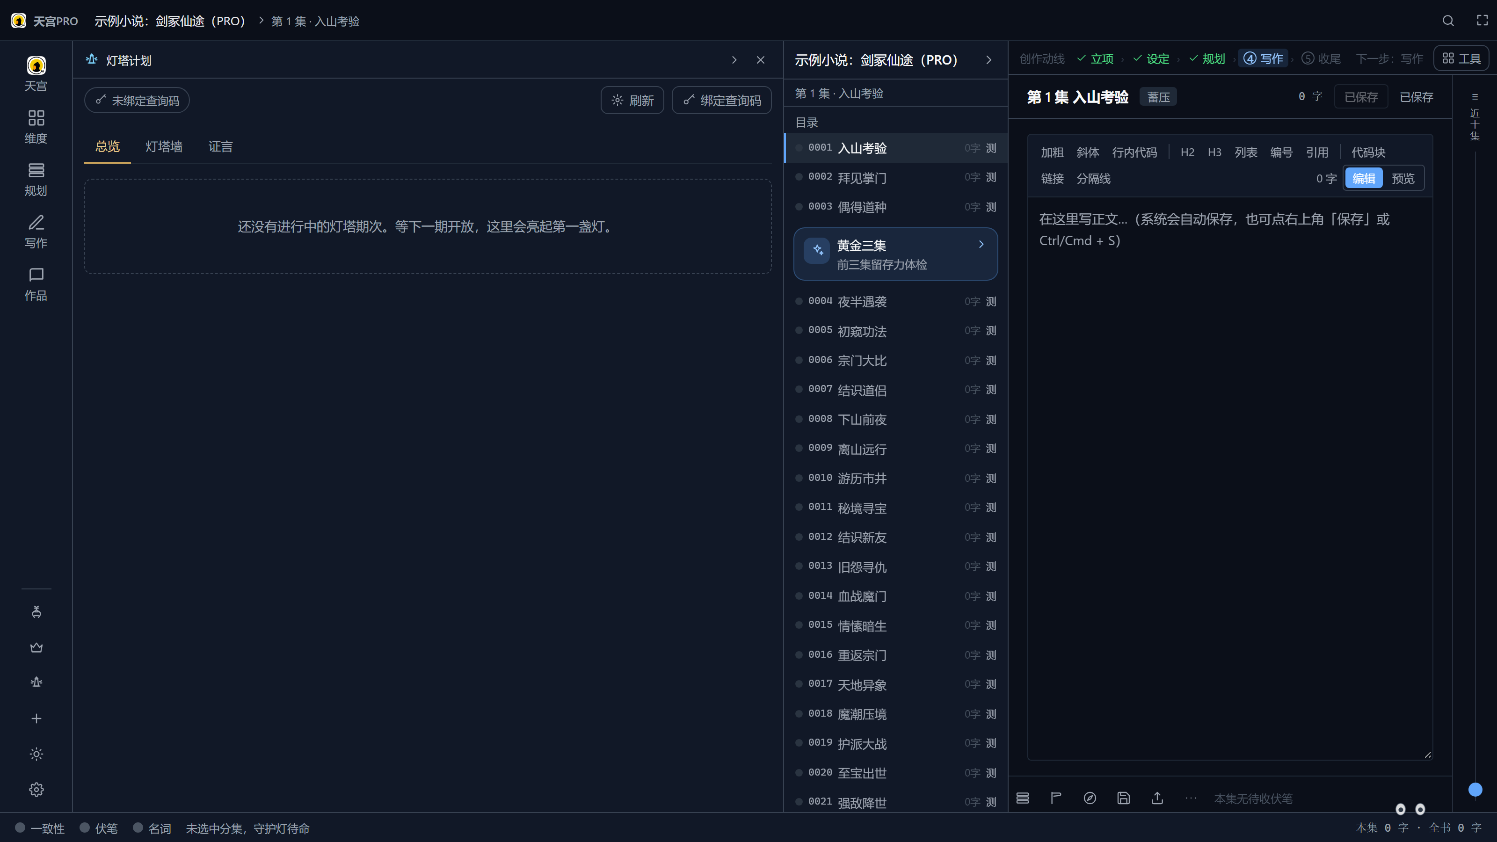1497x842 pixels.
Task: Select the 总览 tab
Action: 108,146
